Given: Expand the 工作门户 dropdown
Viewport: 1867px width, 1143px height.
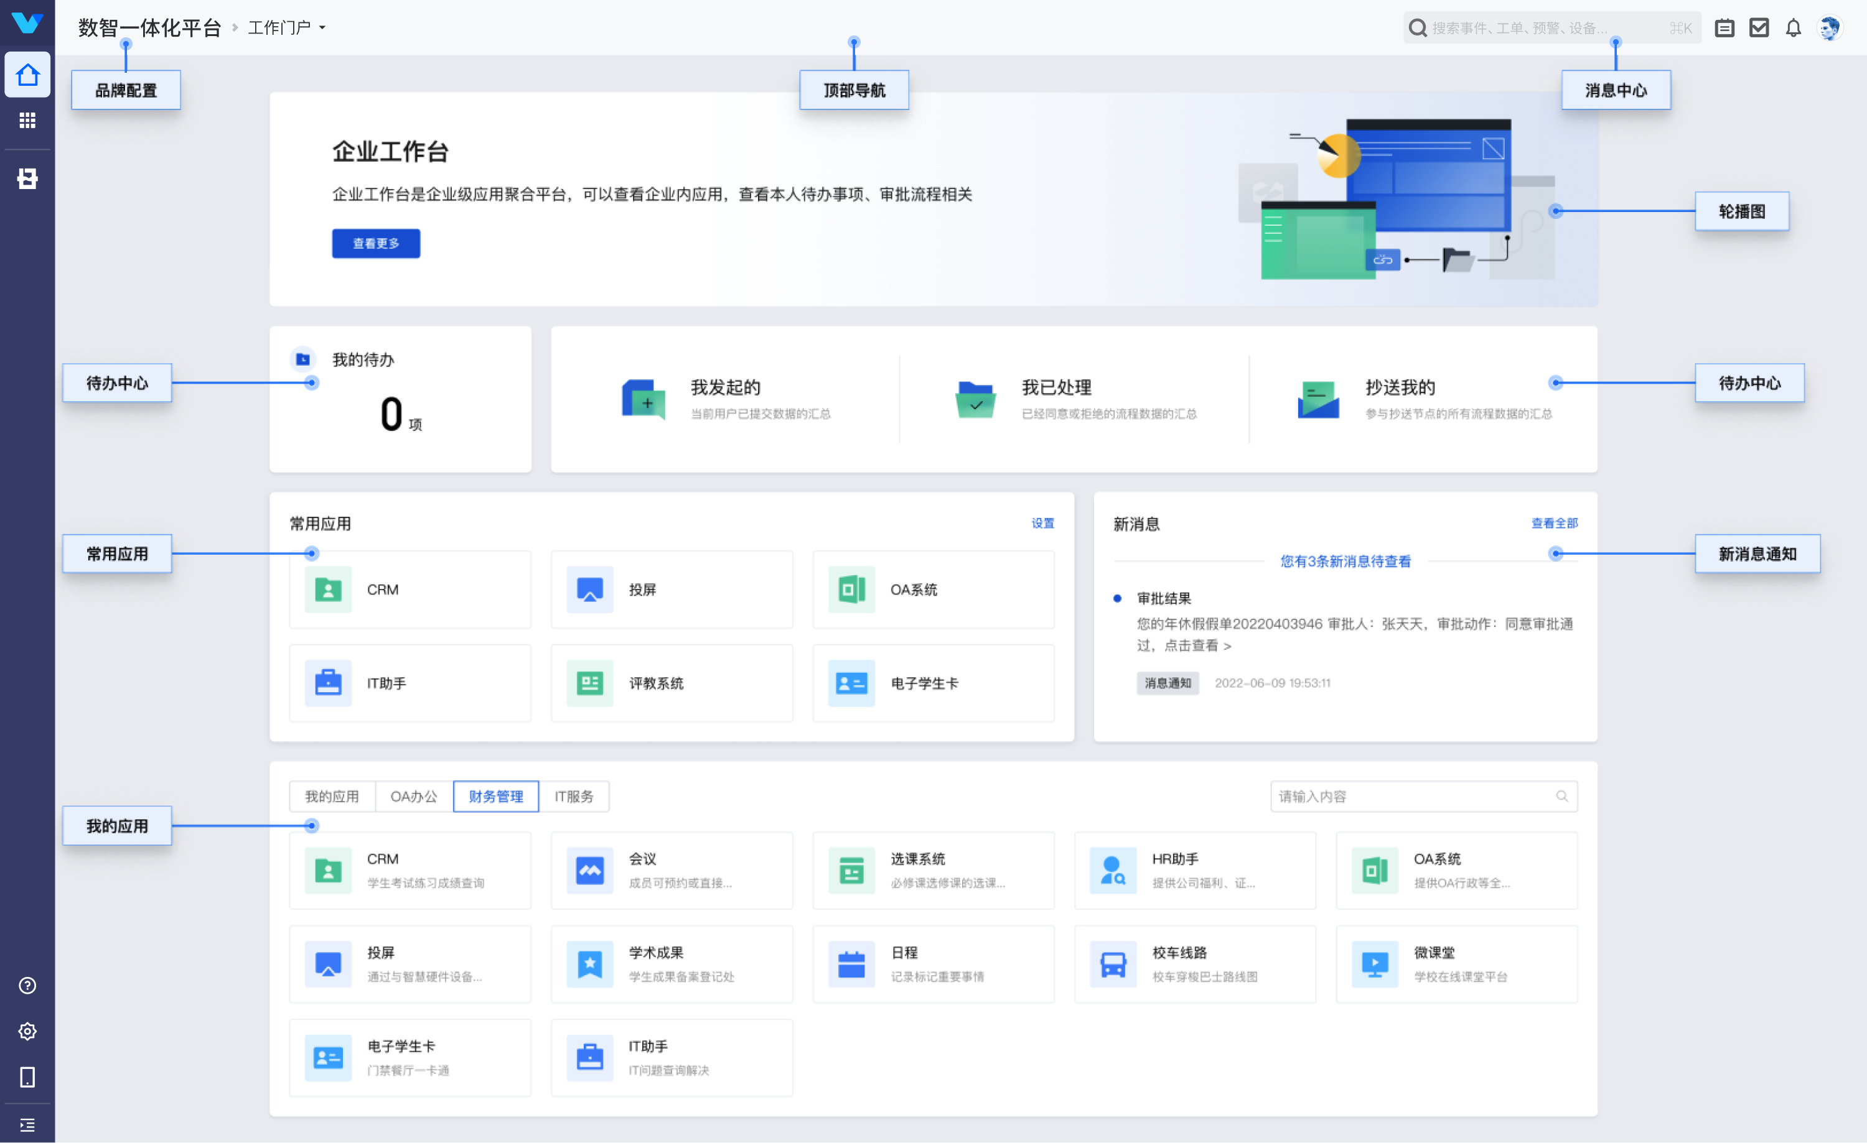Looking at the screenshot, I should [x=286, y=28].
